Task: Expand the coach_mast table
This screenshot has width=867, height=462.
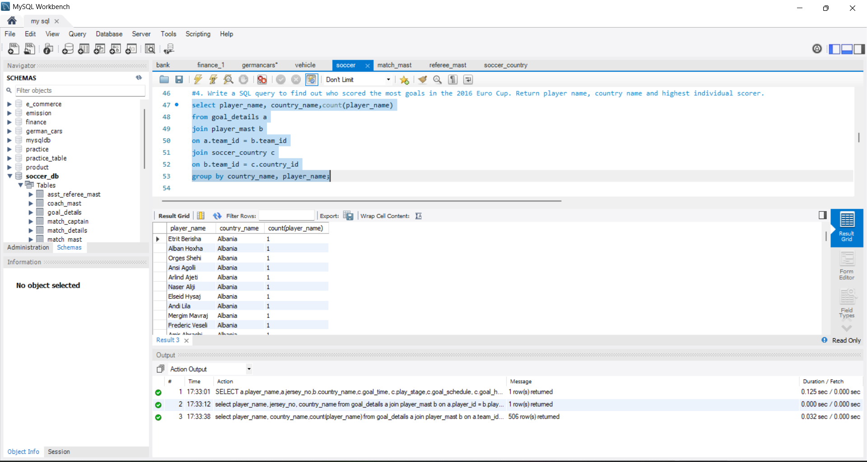Action: coord(31,203)
